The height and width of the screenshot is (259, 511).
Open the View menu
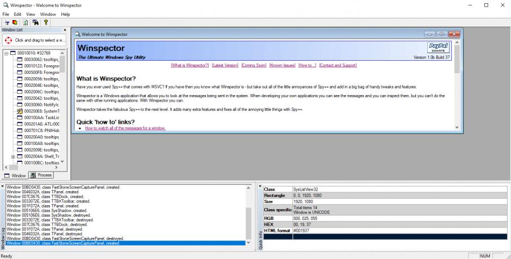point(30,14)
